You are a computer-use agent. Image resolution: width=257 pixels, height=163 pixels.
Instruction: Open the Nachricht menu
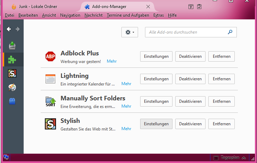93,15
